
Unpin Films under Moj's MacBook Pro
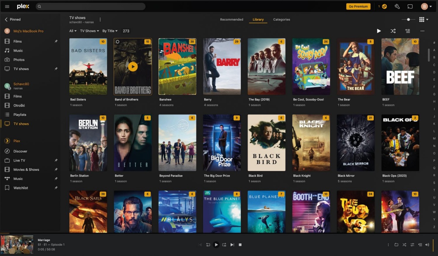point(56,41)
